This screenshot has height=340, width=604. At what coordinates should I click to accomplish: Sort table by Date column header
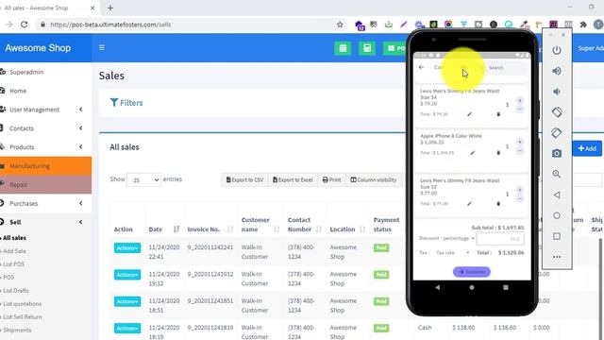pyautogui.click(x=164, y=229)
